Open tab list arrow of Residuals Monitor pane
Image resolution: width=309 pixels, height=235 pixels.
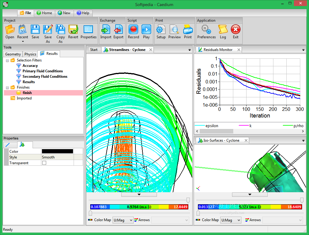tap(303, 50)
